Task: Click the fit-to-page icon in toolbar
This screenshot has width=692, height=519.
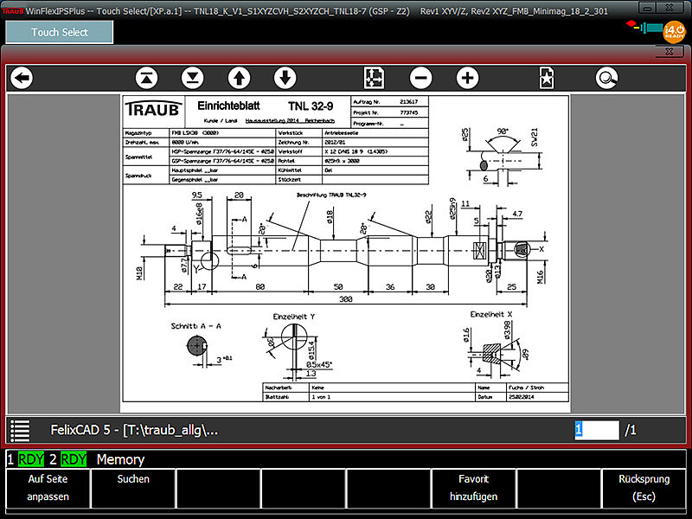Action: 374,79
